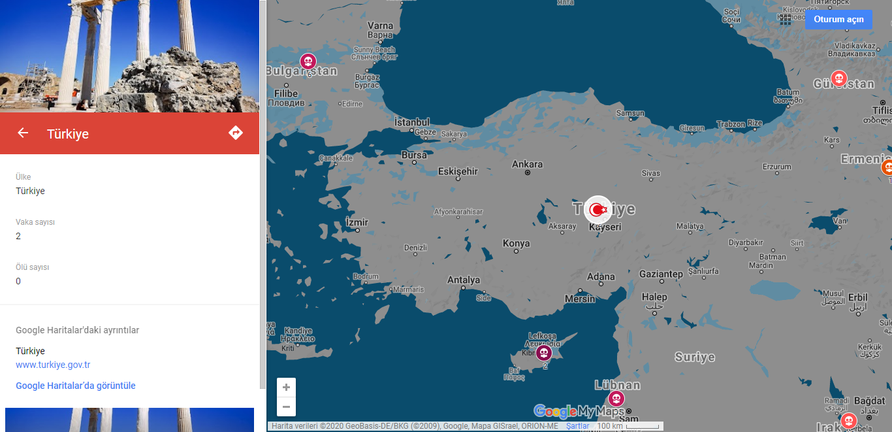The height and width of the screenshot is (432, 892).
Task: Click the marker below the Lübnan label
Action: (x=616, y=399)
